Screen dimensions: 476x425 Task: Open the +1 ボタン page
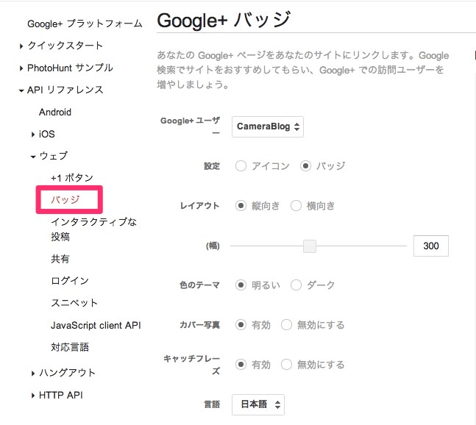[x=72, y=178]
